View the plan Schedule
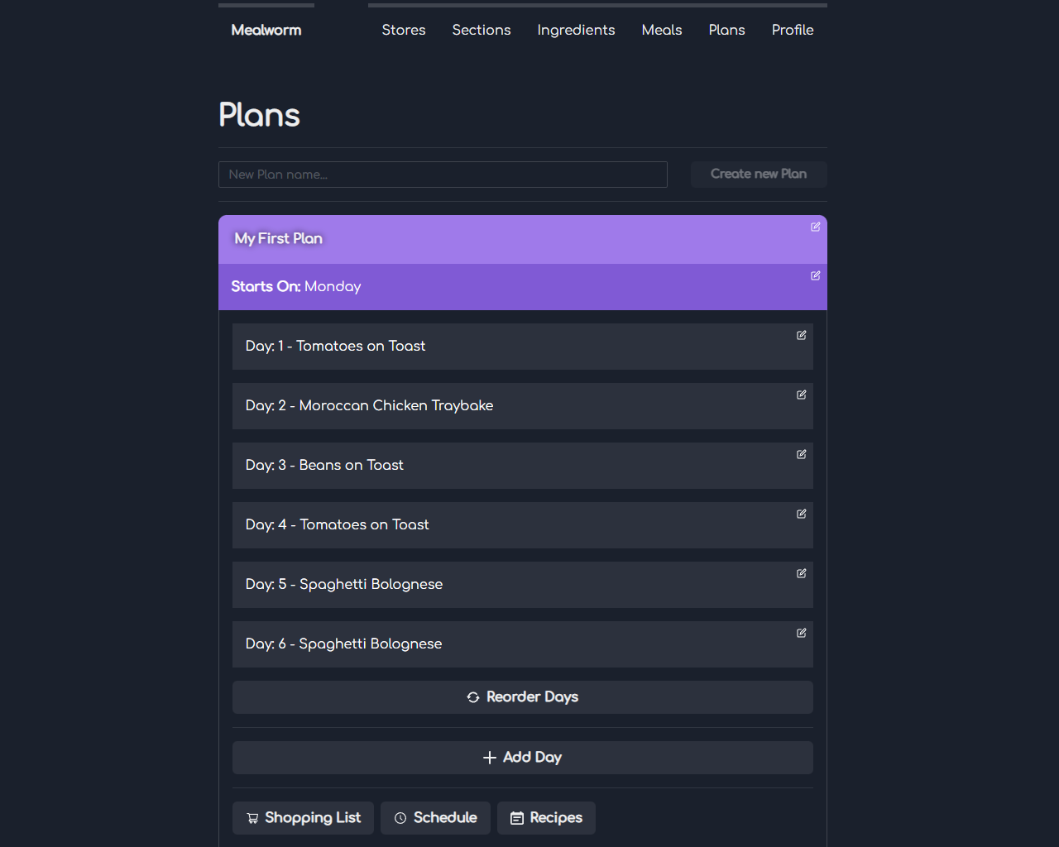Viewport: 1059px width, 847px height. pos(435,818)
